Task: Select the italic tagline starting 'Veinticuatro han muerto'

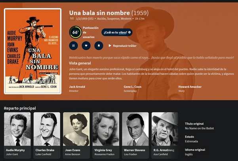Action: 151,58
